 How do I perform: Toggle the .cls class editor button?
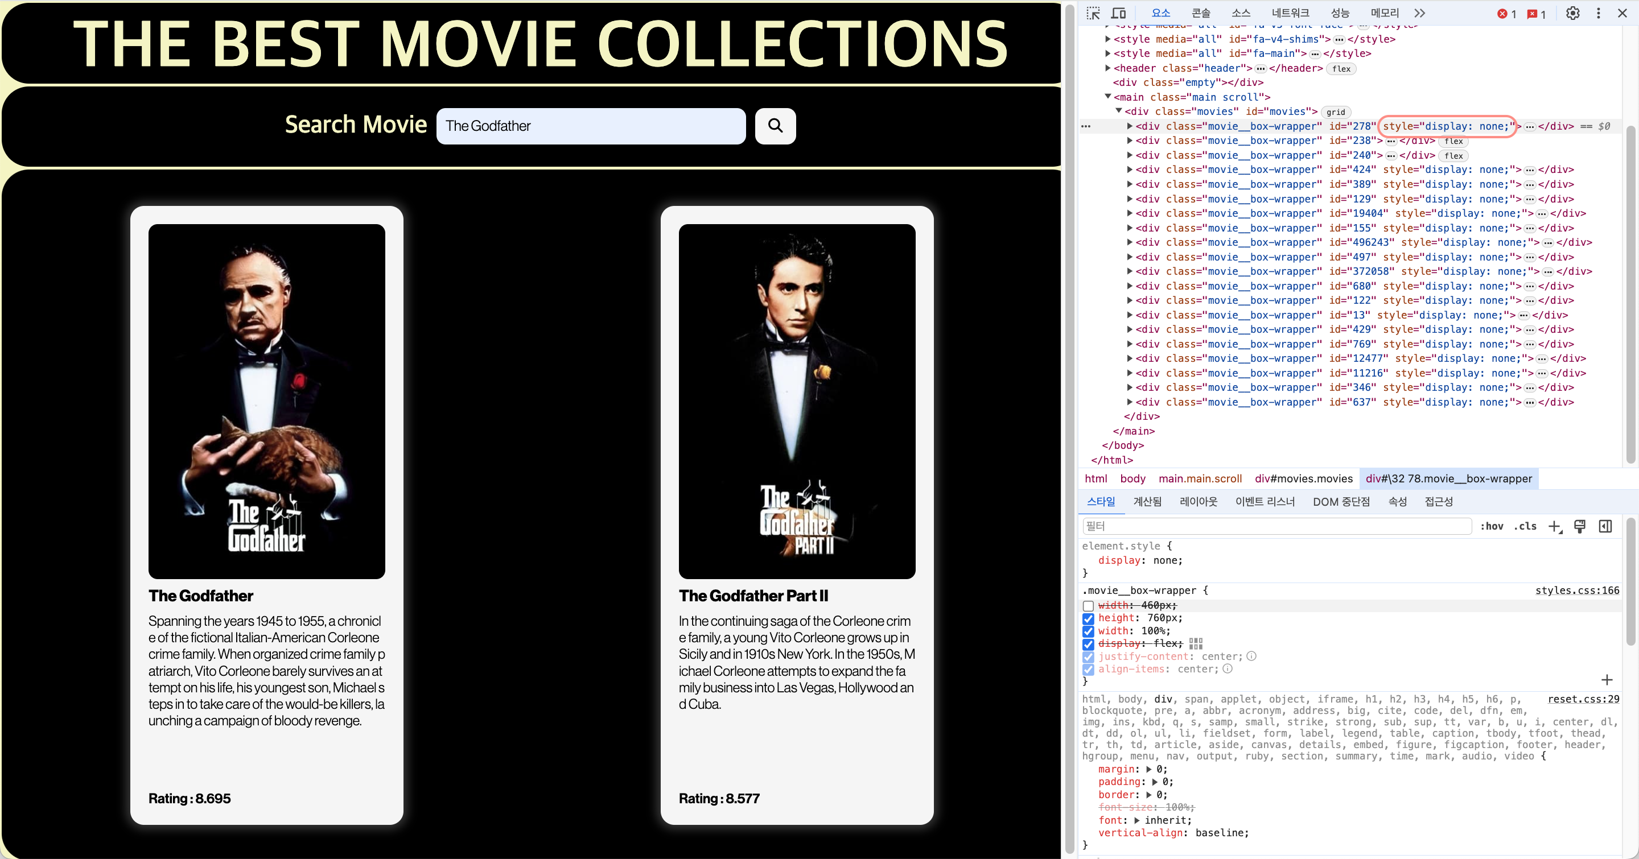1525,526
